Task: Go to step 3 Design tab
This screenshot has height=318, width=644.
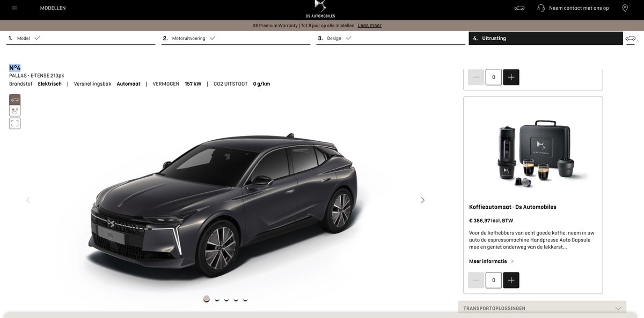Action: pyautogui.click(x=391, y=38)
